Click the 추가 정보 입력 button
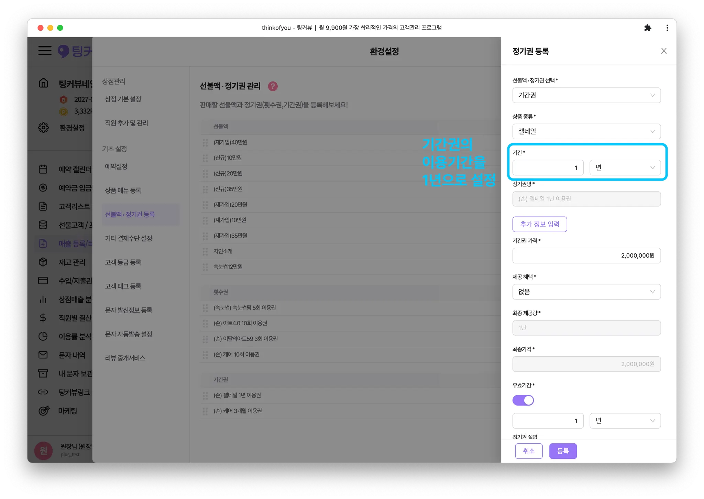The height and width of the screenshot is (499, 704). coord(539,224)
